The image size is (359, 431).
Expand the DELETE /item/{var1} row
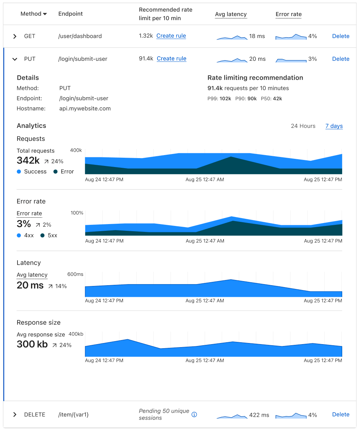tap(15, 415)
